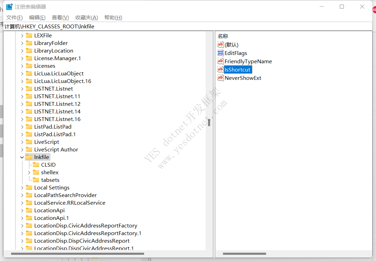Open the 查看(V) menu
Screen dimensions: 376x261
point(60,18)
